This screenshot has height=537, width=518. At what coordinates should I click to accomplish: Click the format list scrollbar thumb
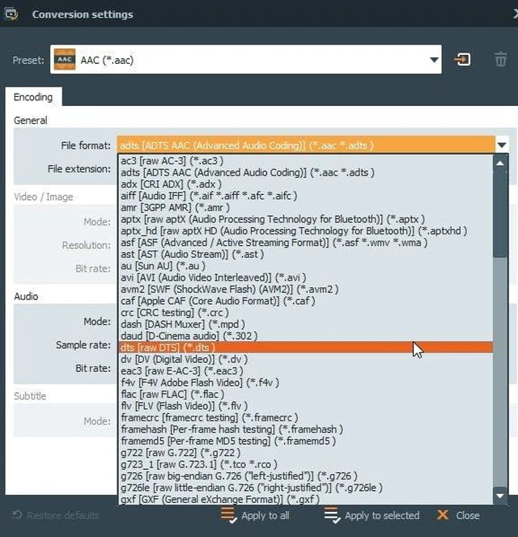tap(500, 214)
